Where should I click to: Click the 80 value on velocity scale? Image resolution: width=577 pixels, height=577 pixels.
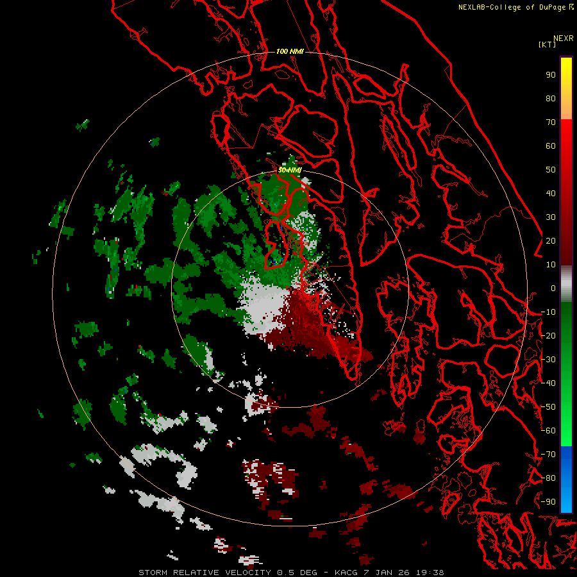(x=551, y=98)
